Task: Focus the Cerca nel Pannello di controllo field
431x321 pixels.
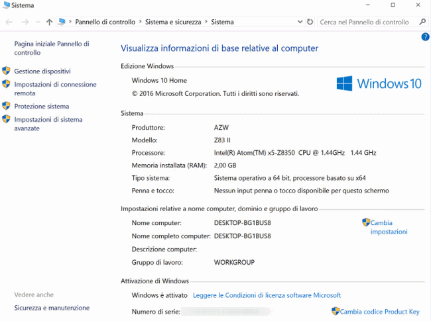Action: (367, 22)
